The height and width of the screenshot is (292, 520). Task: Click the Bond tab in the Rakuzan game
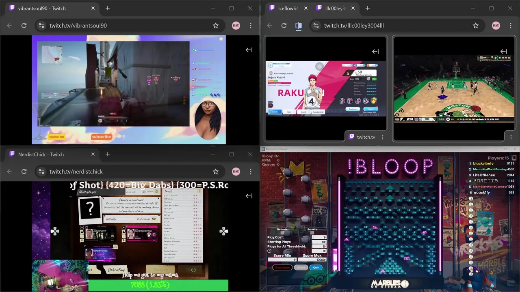point(303,112)
